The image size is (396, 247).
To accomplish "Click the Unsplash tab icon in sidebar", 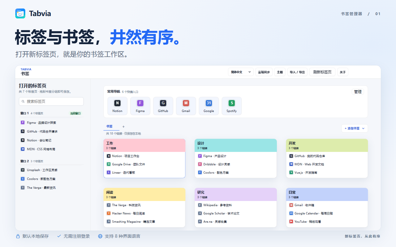I will pos(23,170).
